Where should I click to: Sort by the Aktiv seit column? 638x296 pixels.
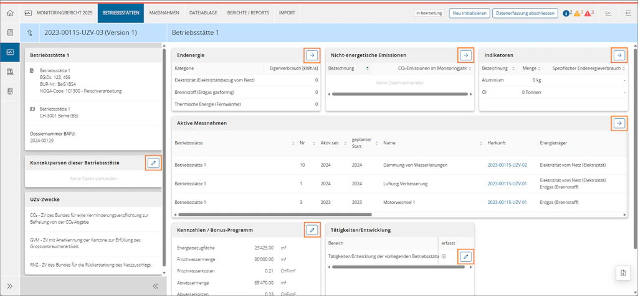coord(345,143)
